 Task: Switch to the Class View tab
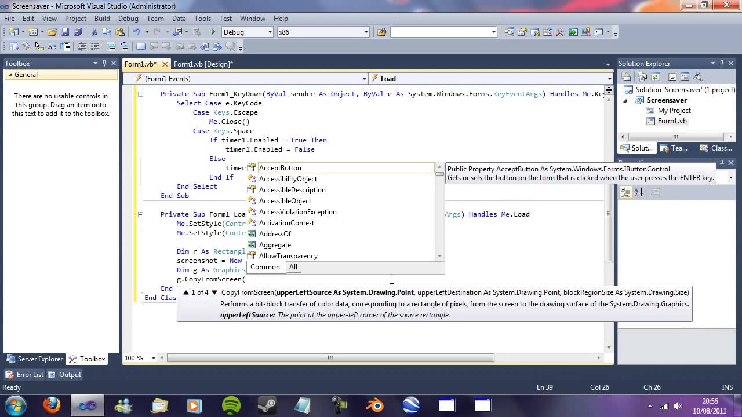pyautogui.click(x=716, y=148)
